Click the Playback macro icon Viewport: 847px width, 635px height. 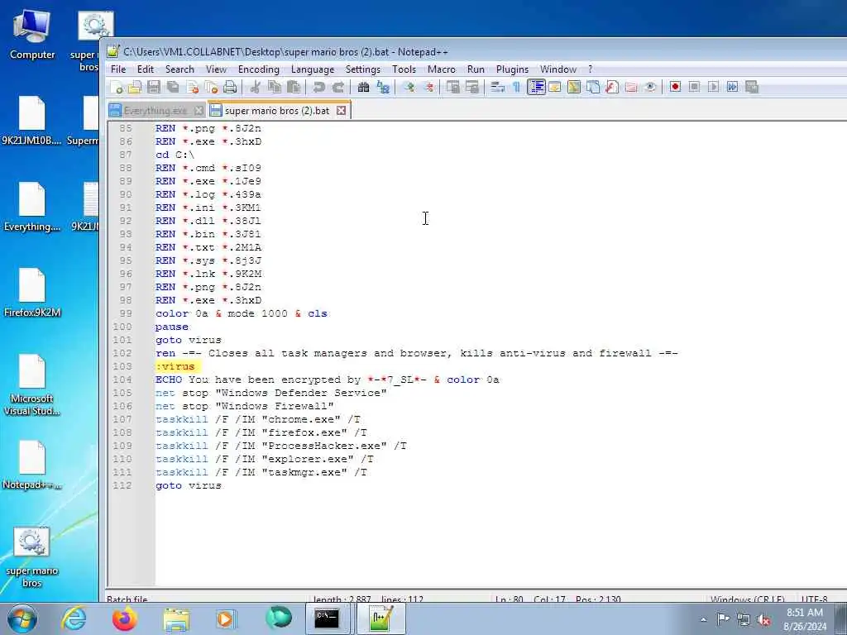tap(714, 87)
